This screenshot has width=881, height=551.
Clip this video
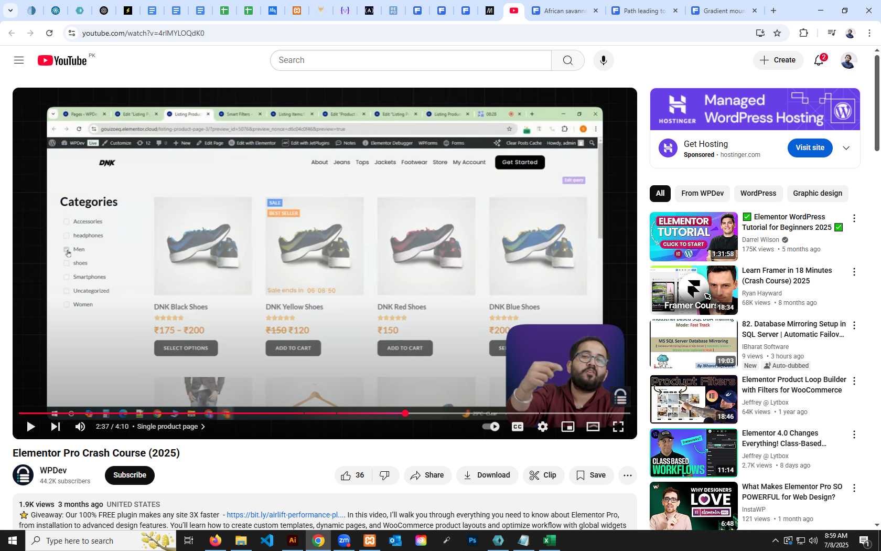543,475
